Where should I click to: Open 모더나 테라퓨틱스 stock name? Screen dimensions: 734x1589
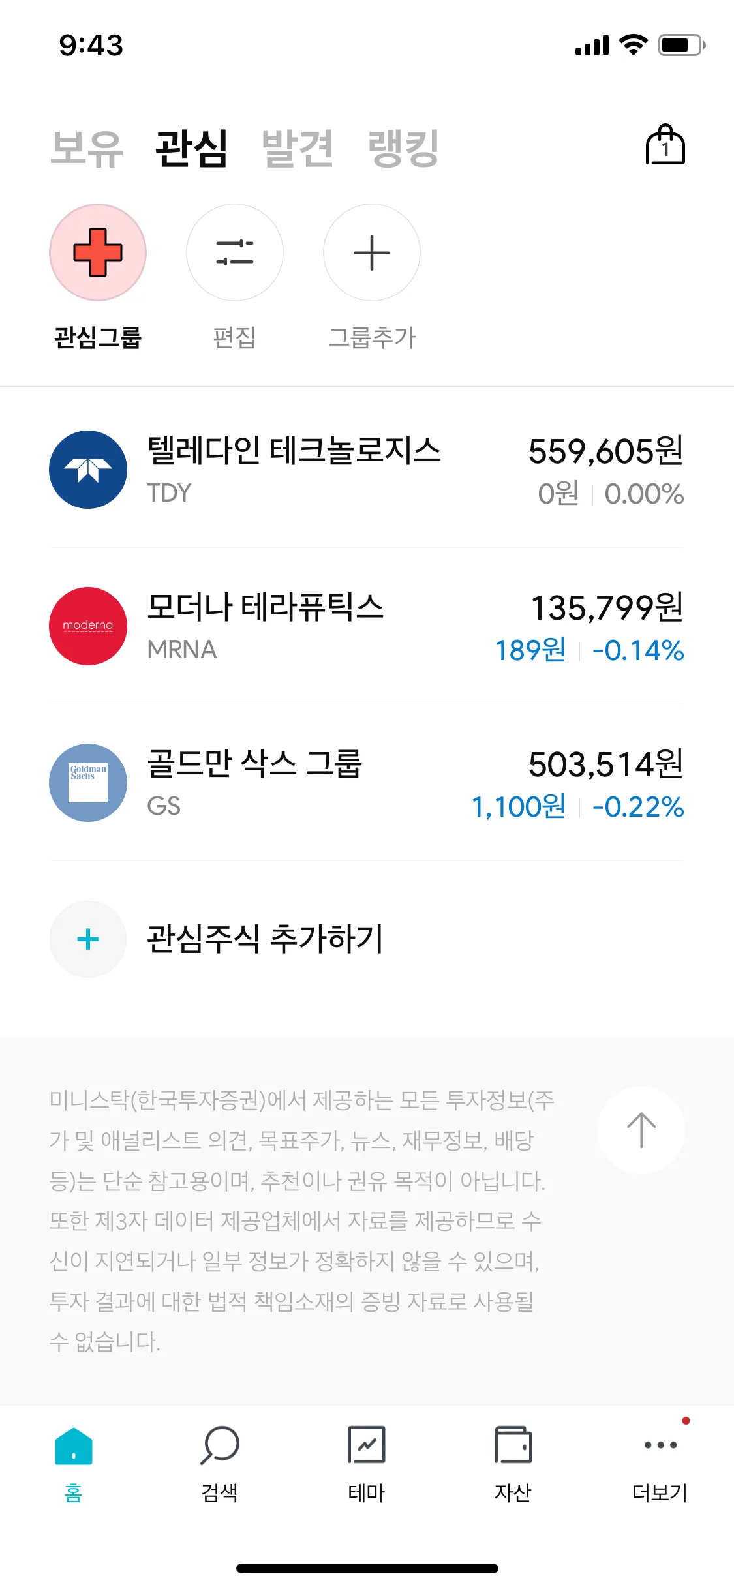tap(265, 607)
